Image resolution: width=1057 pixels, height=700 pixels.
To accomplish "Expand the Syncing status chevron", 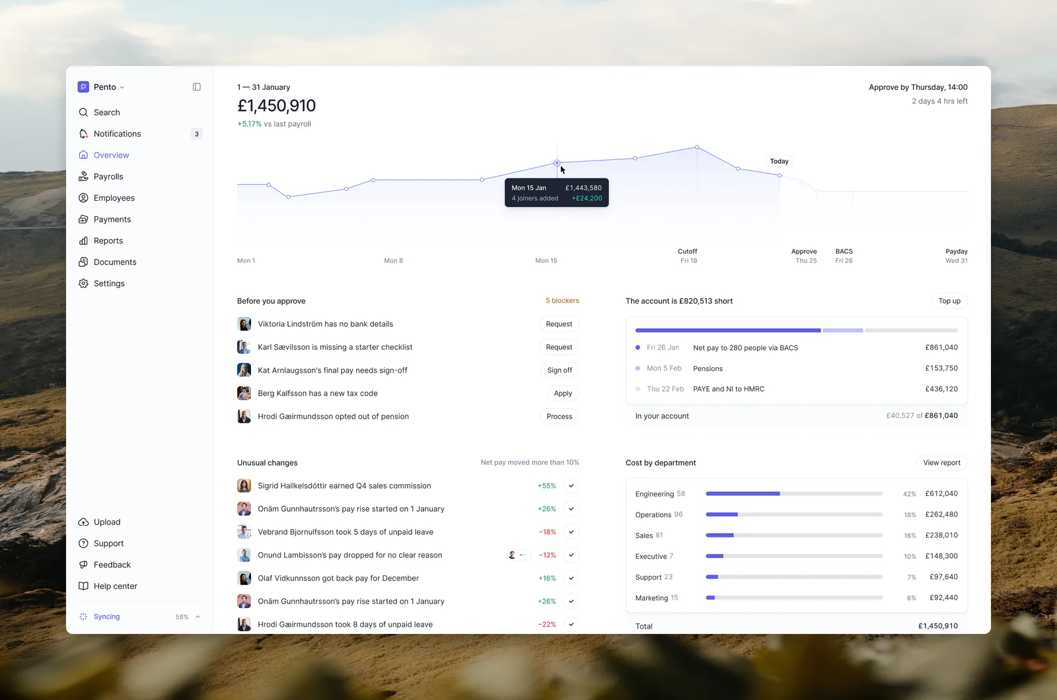I will (x=198, y=617).
